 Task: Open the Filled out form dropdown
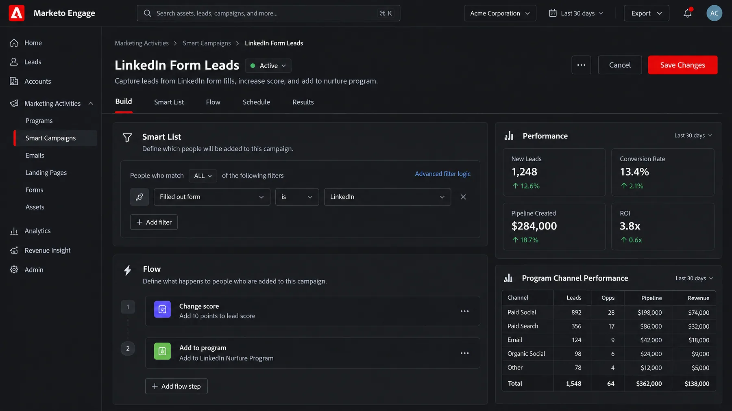[212, 197]
